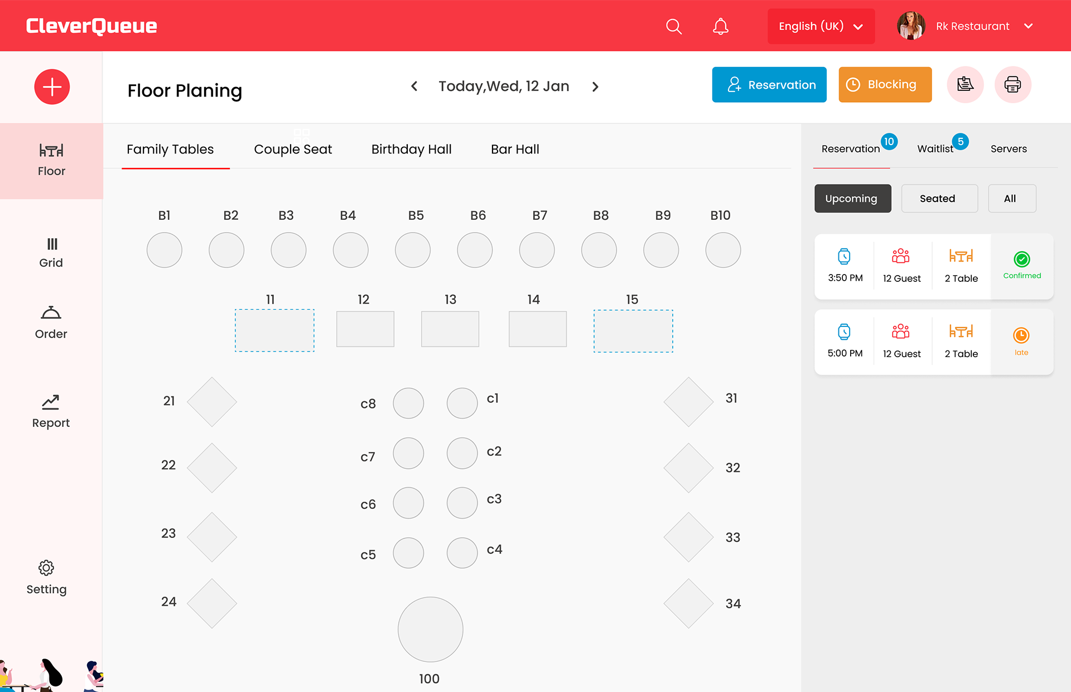Open the Grid view in sidebar
Image resolution: width=1071 pixels, height=692 pixels.
tap(51, 252)
